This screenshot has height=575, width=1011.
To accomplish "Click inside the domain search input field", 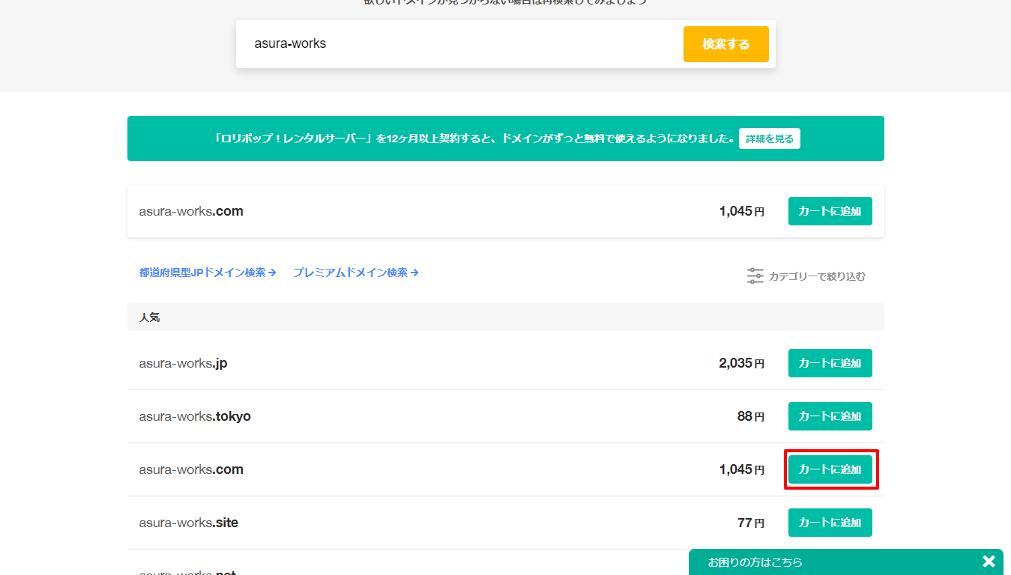I will 450,43.
